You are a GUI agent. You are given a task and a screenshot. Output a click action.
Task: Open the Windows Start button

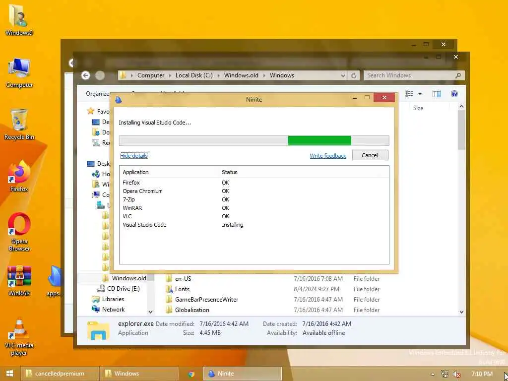(x=9, y=373)
